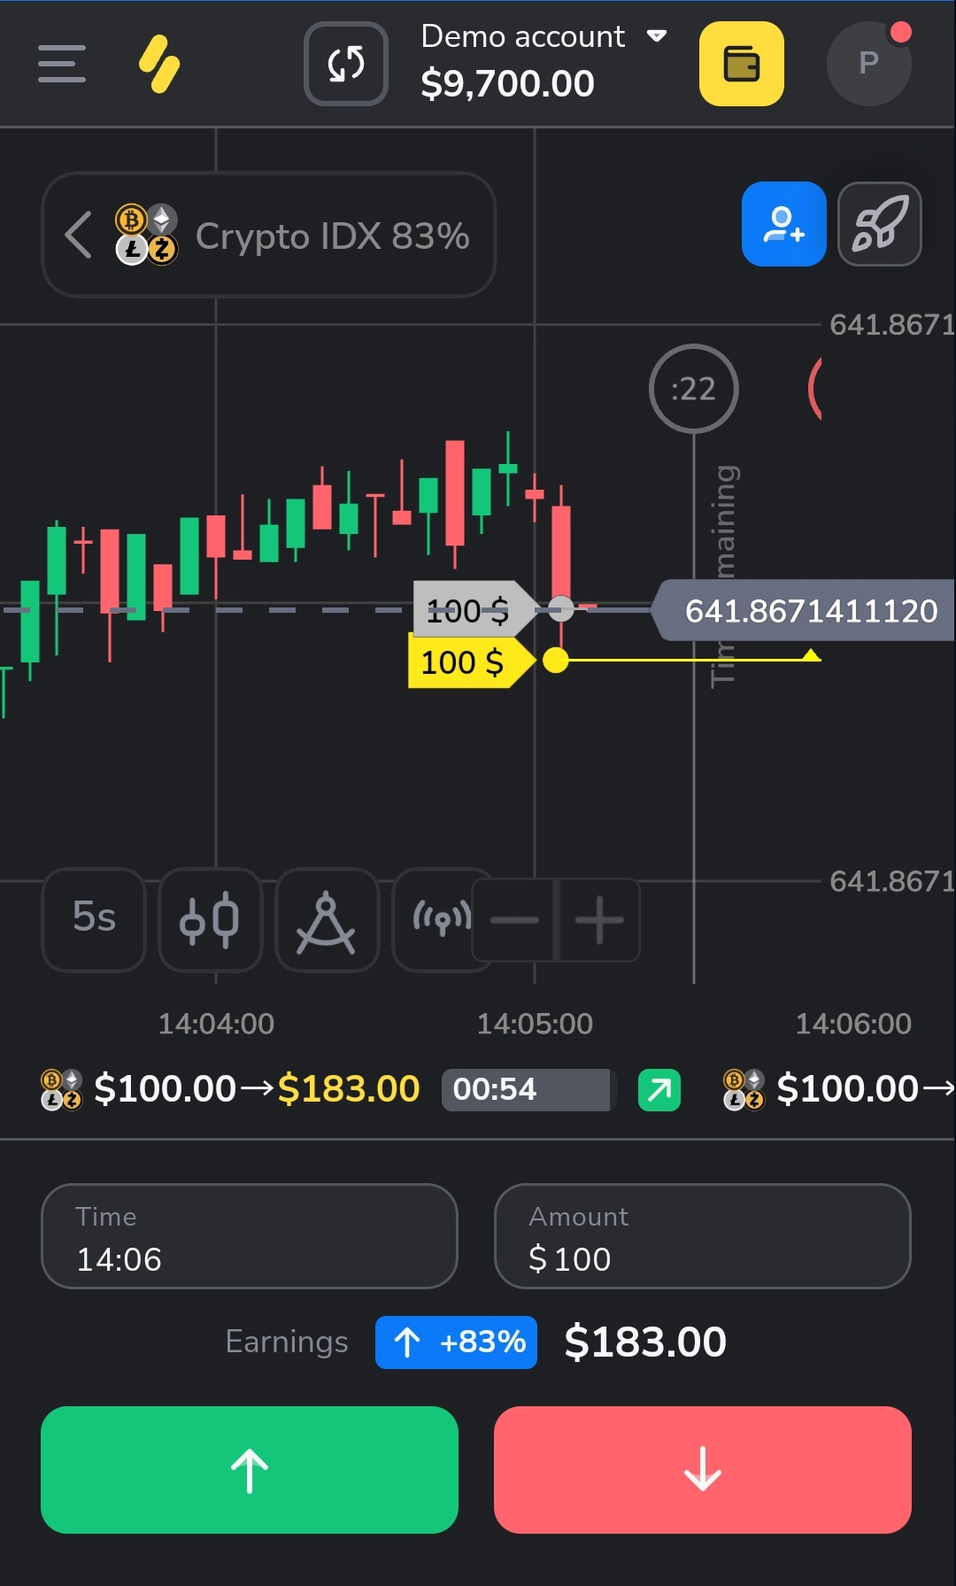
Task: Open the hamburger menu
Action: [62, 64]
